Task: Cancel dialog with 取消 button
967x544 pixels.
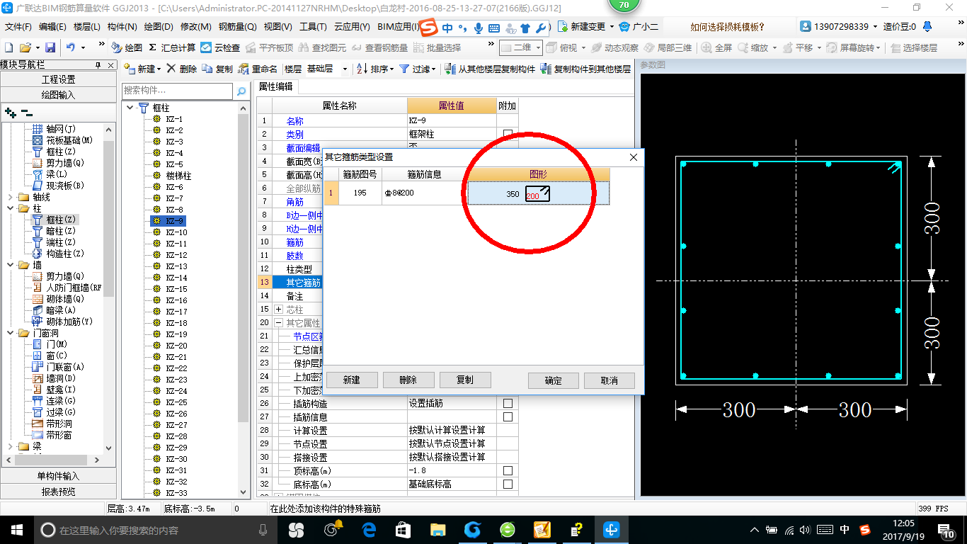Action: click(609, 380)
